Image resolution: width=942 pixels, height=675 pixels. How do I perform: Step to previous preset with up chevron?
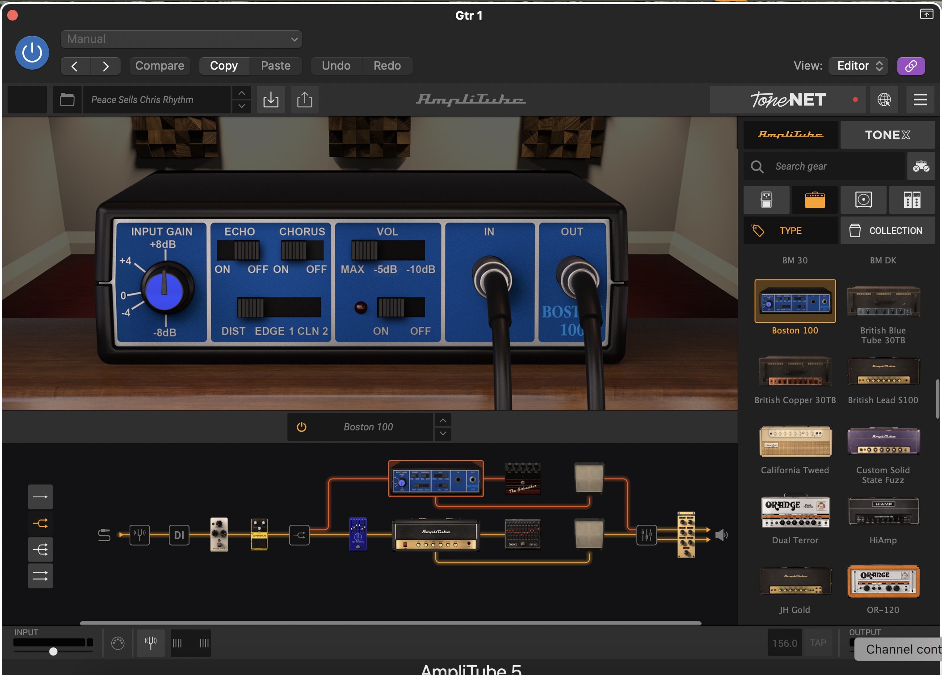tap(241, 93)
